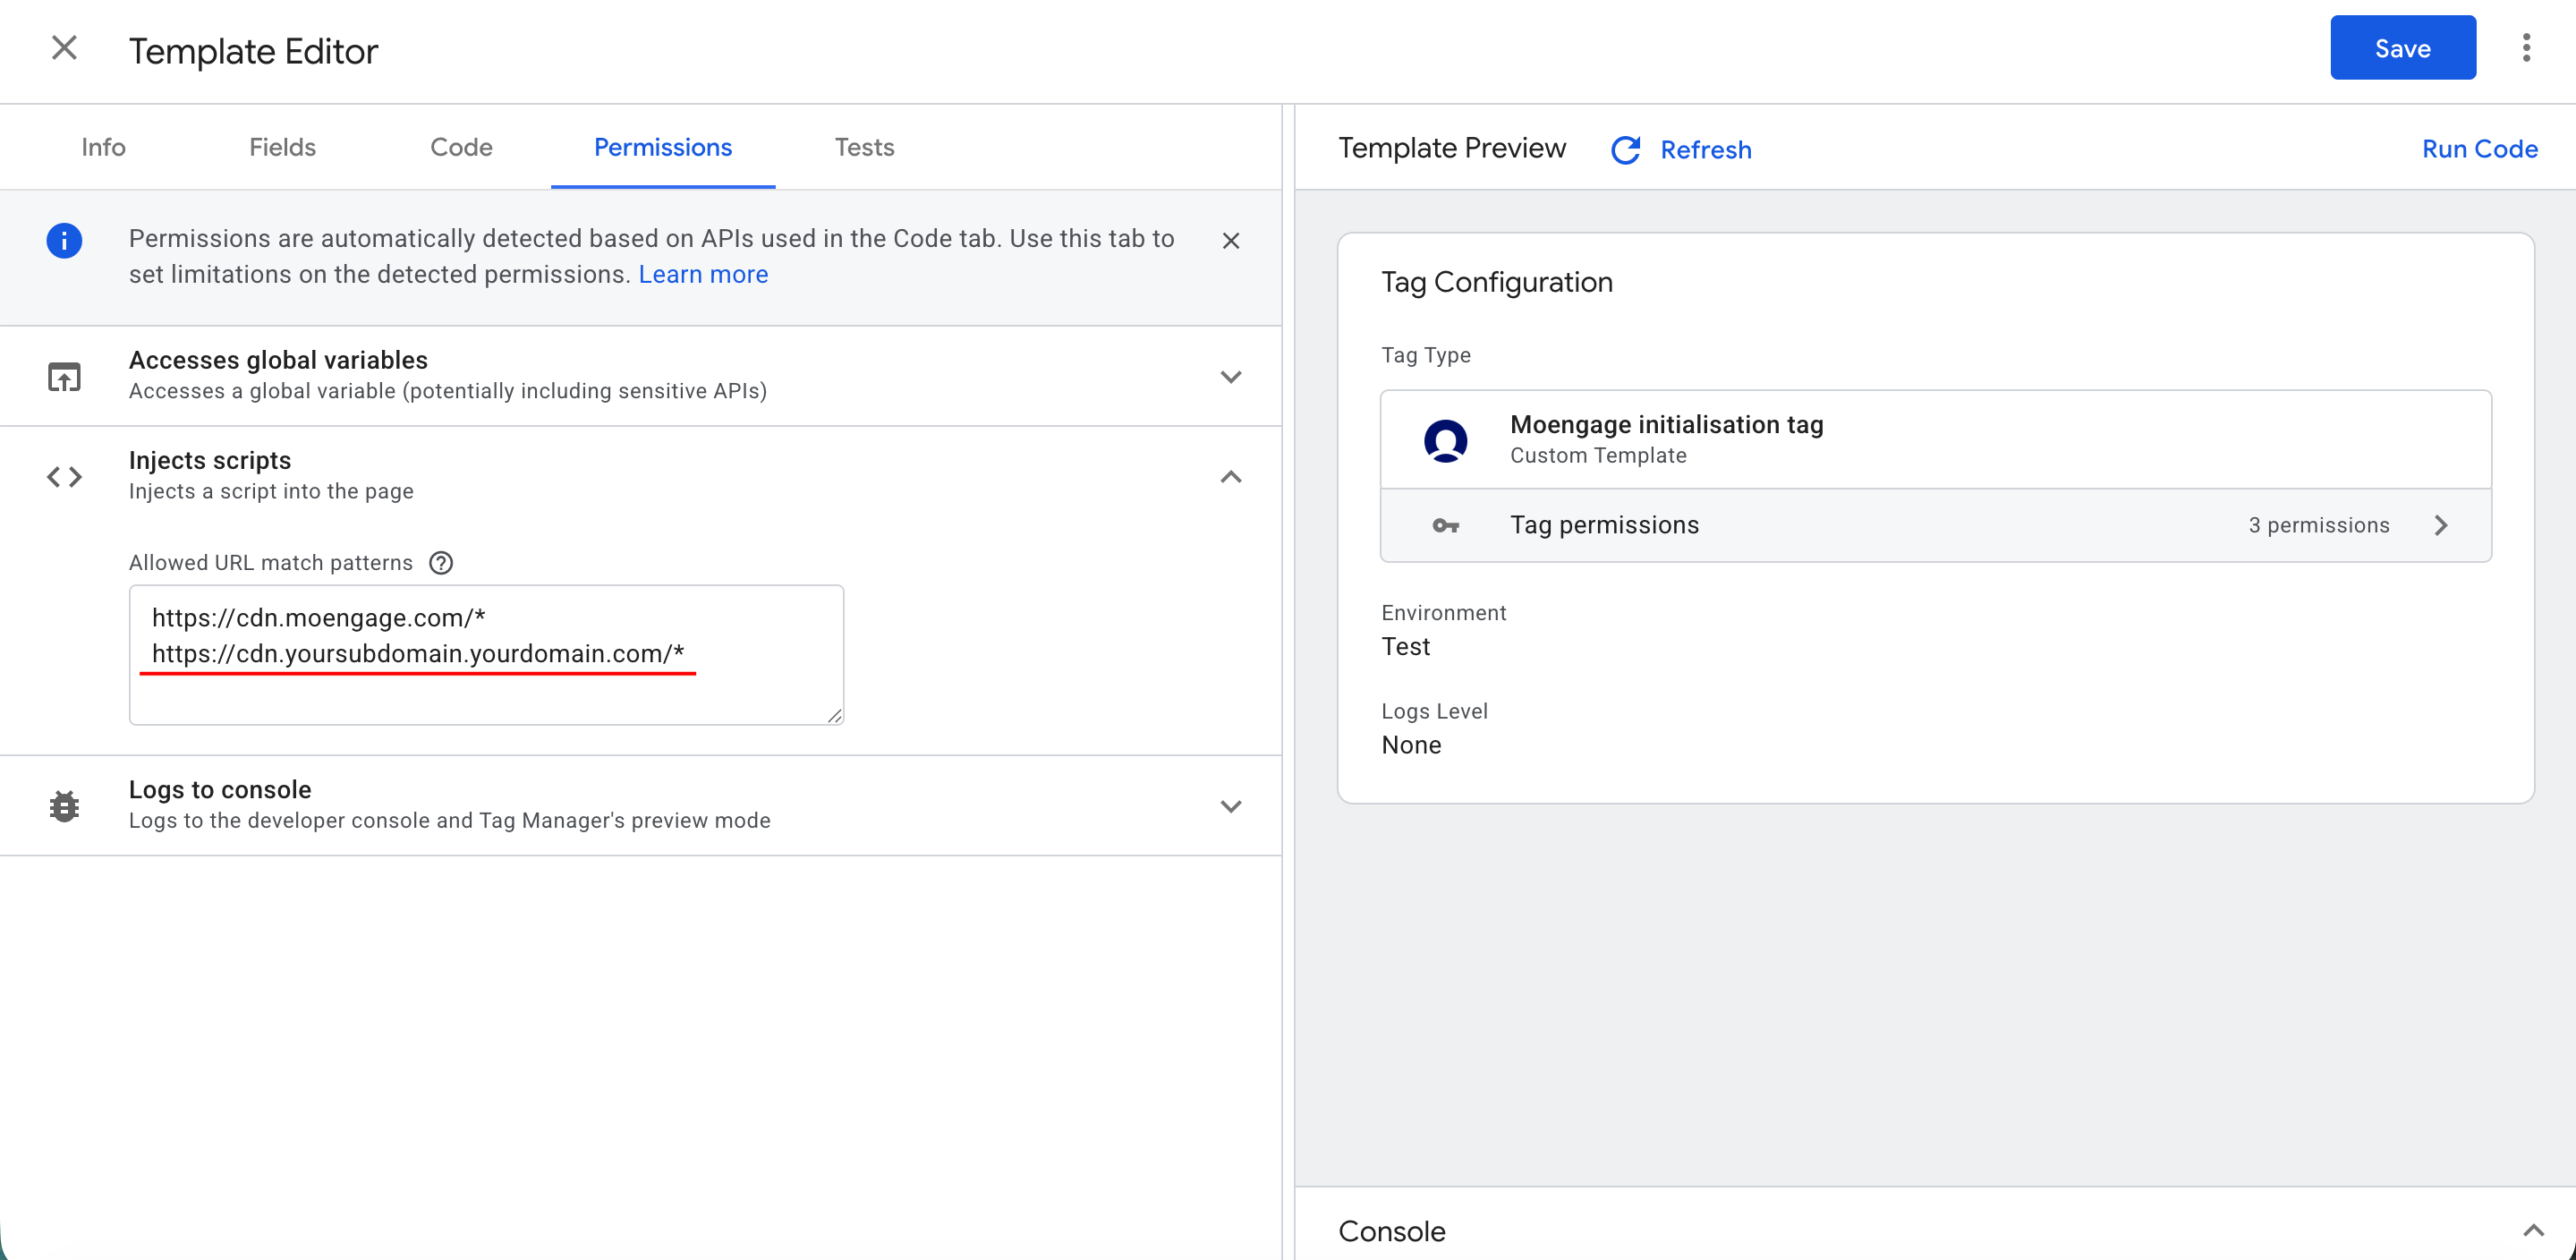Click the Injects scripts title
The height and width of the screenshot is (1260, 2576).
210,461
